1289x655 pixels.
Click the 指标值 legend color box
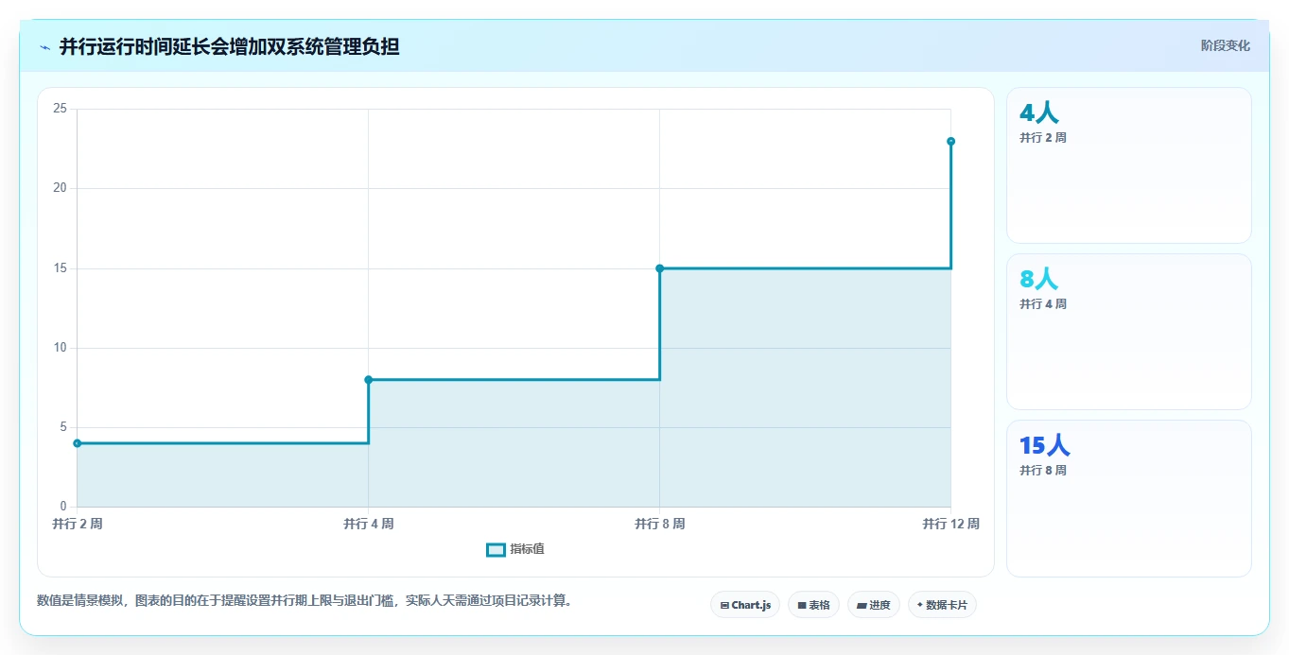tap(496, 550)
